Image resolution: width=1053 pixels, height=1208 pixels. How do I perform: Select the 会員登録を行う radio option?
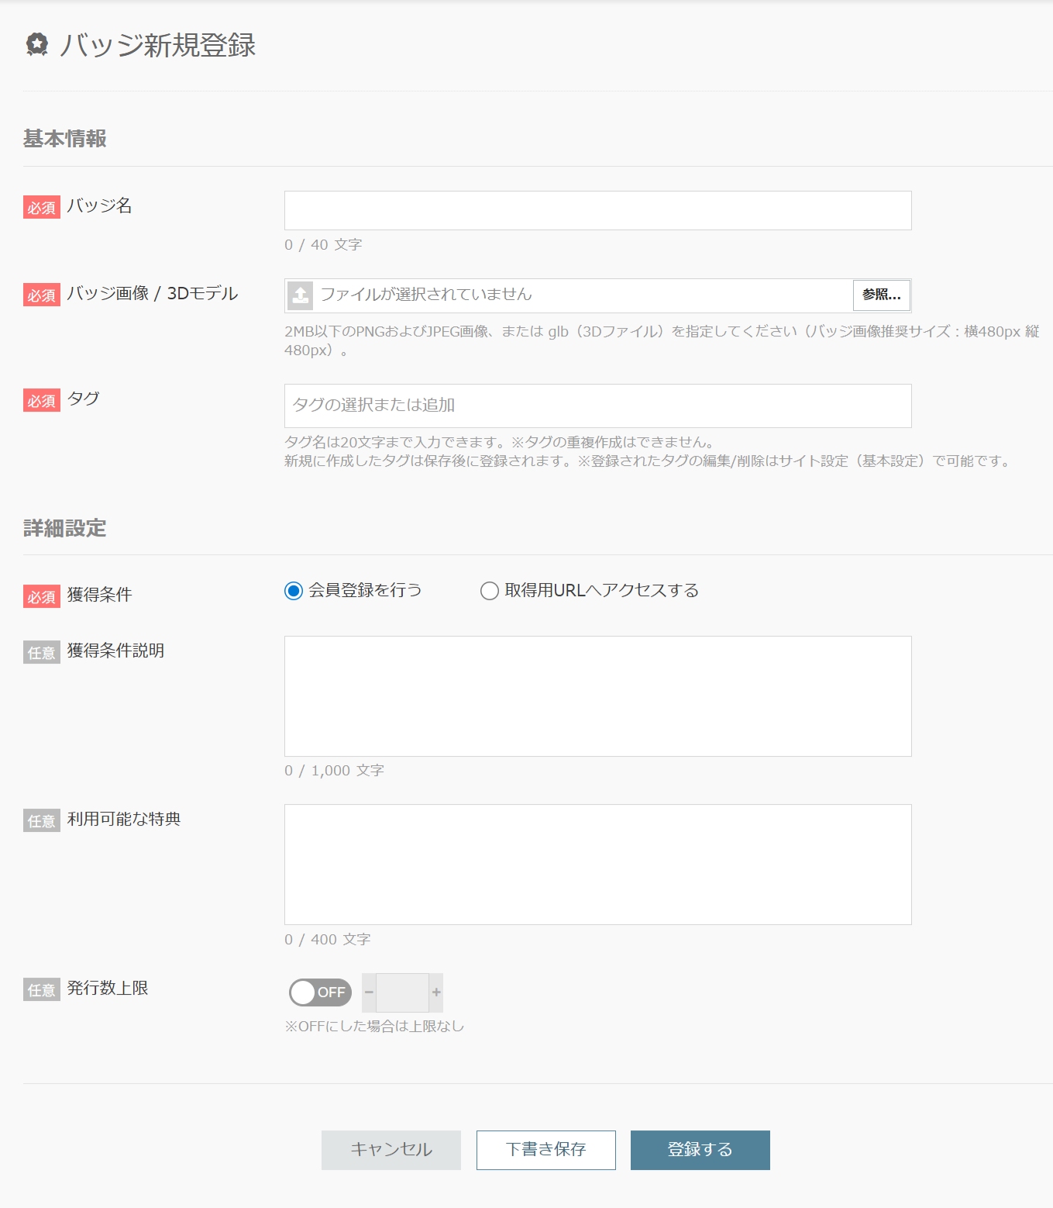(x=294, y=592)
